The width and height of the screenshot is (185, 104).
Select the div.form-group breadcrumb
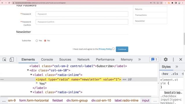point(77,101)
